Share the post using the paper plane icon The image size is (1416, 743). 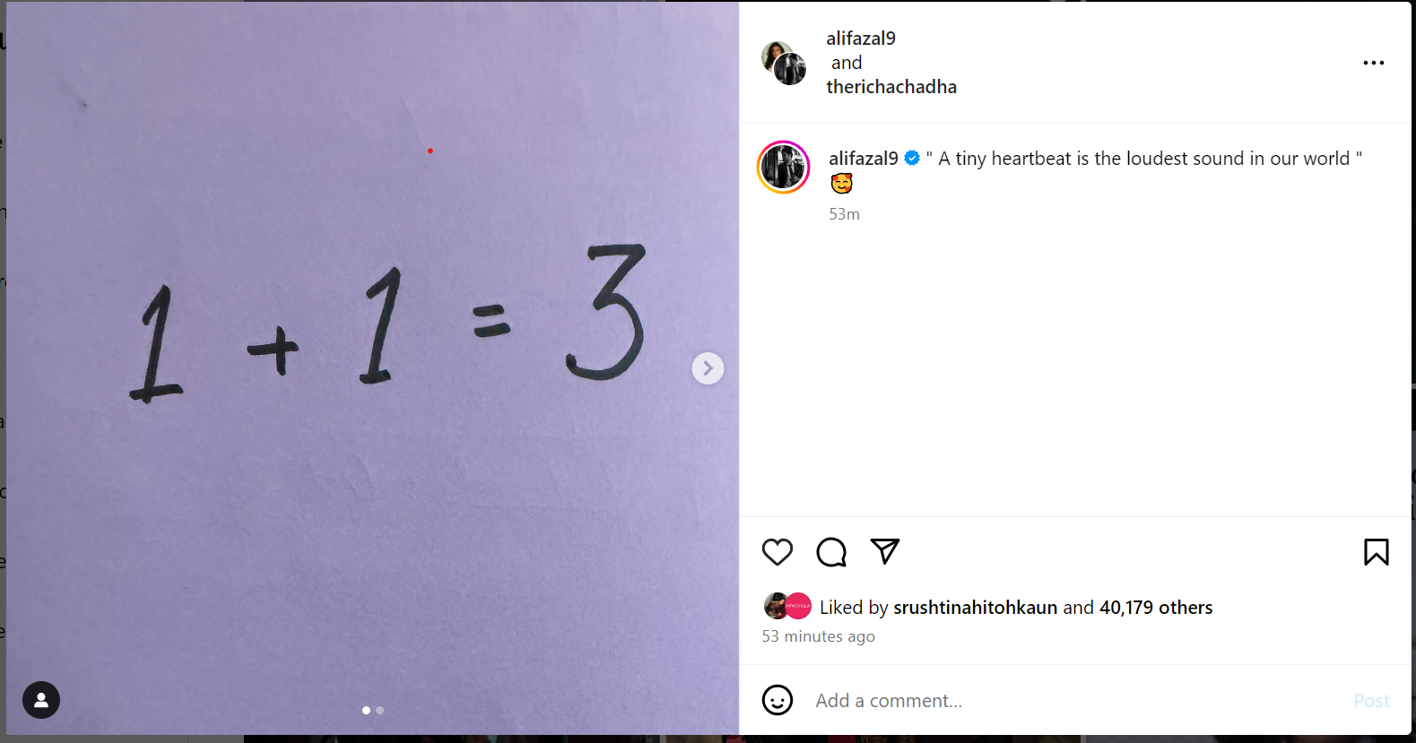coord(885,551)
